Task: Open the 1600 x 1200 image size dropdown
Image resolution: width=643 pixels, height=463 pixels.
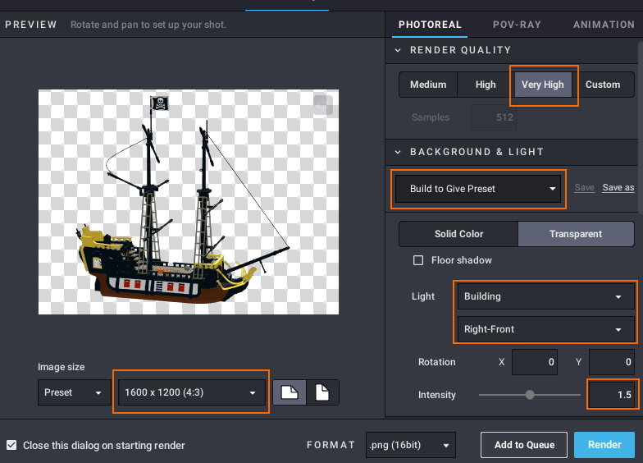Action: coord(191,392)
